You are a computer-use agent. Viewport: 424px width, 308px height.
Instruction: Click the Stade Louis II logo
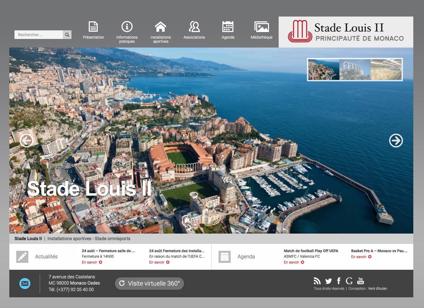[x=346, y=32]
